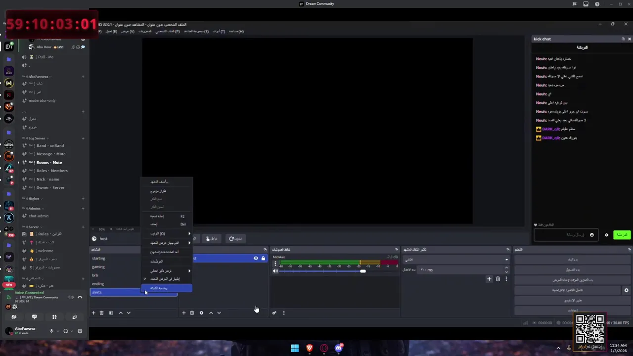Viewport: 633px width, 356px height.
Task: Move the selected source up
Action: click(x=211, y=312)
